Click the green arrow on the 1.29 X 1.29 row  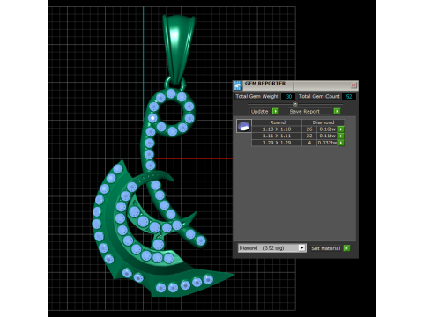341,143
